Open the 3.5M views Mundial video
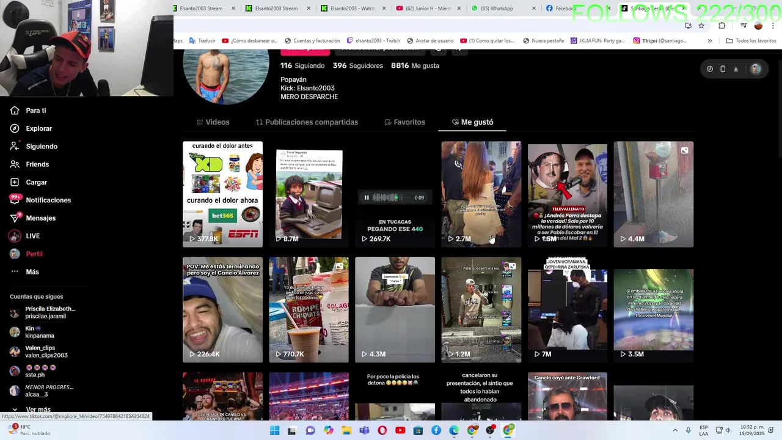The image size is (782, 440). tap(653, 310)
